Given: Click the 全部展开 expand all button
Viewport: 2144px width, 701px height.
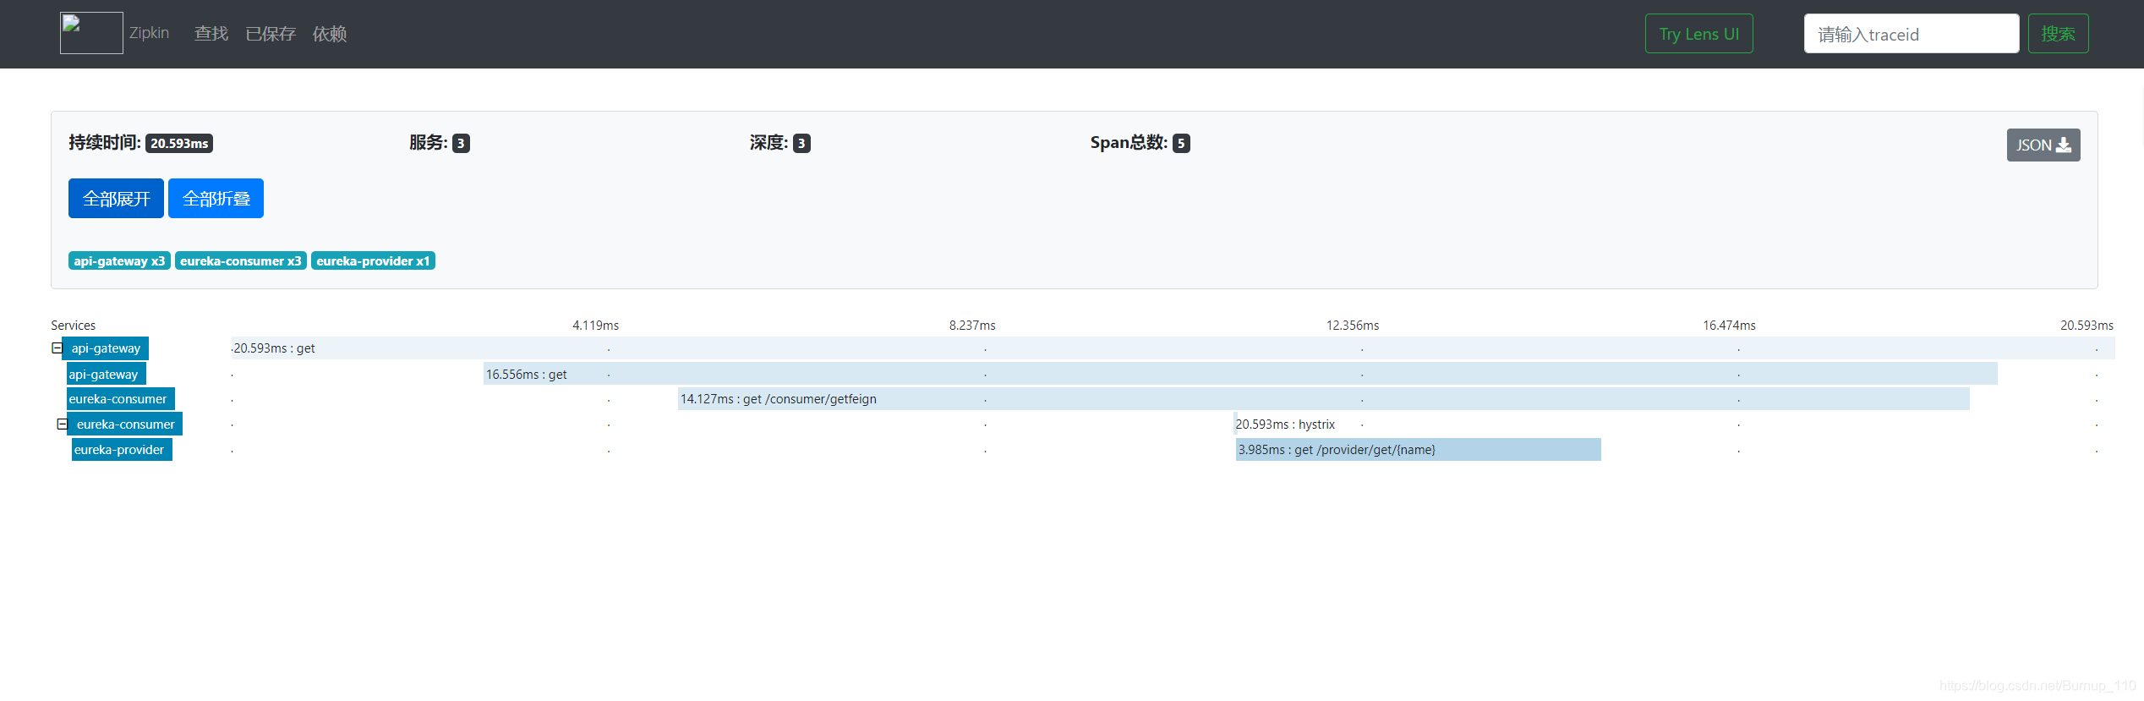Looking at the screenshot, I should point(116,199).
